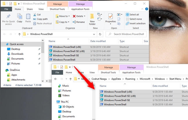The width and height of the screenshot is (188, 120).
Task: Click Start Menu in the breadcrumb path
Action: (x=175, y=79)
